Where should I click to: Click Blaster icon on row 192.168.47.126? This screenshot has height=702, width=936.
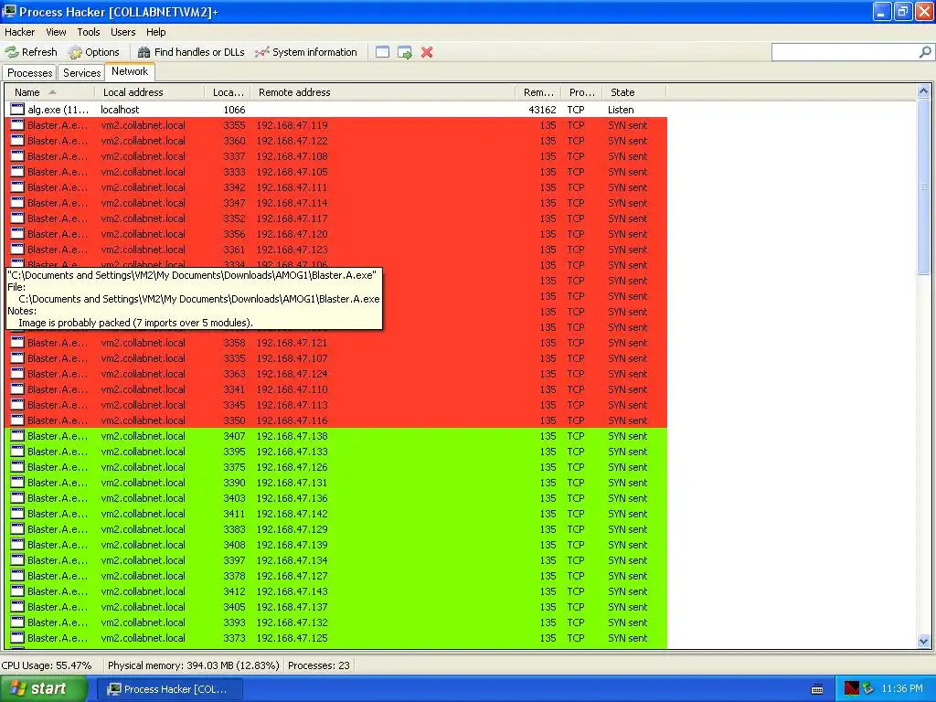(17, 466)
